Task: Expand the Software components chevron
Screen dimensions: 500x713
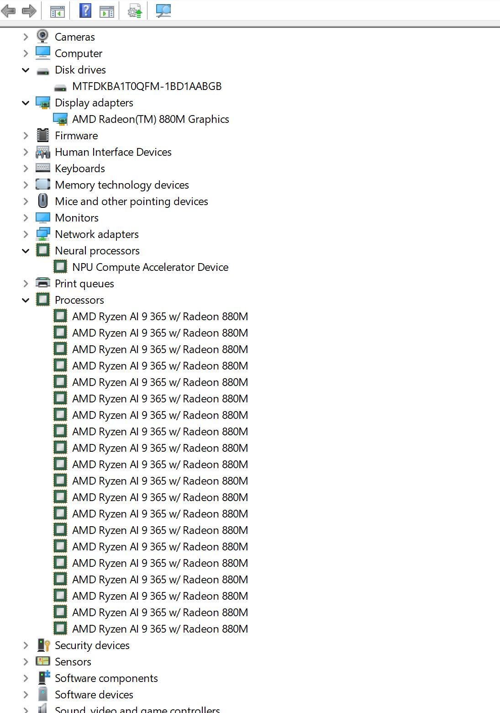Action: point(26,678)
